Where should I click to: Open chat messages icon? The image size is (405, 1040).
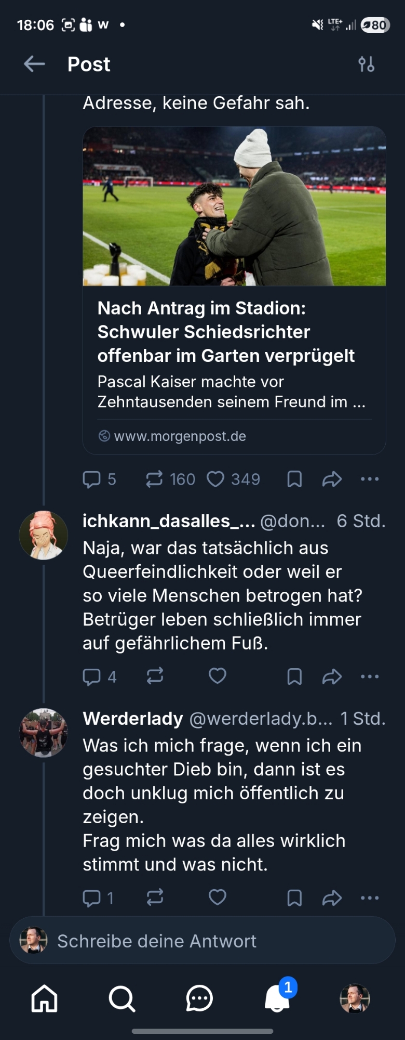[199, 998]
